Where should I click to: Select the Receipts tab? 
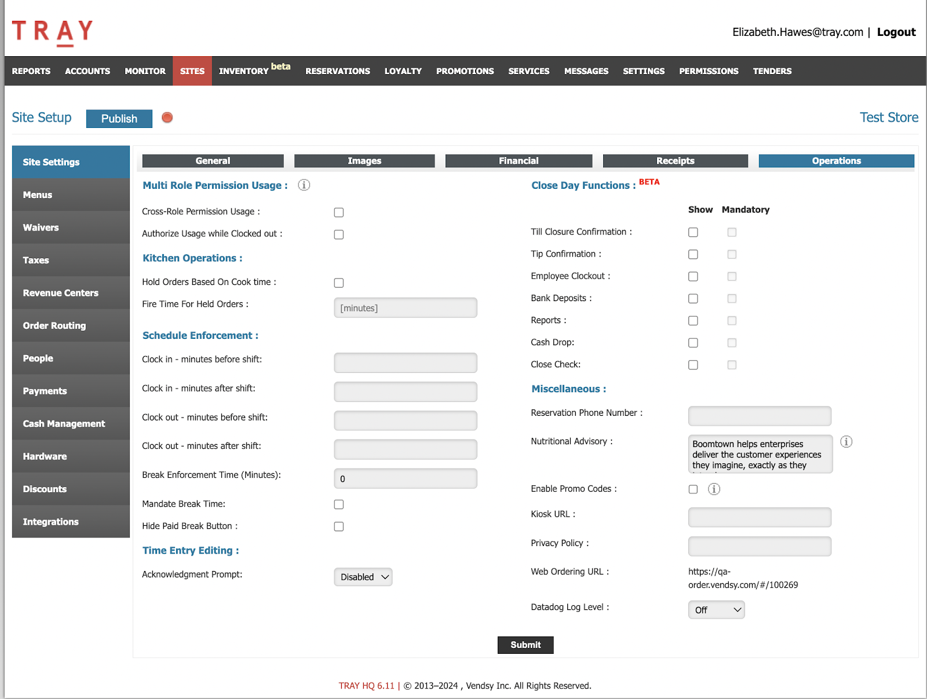(x=674, y=160)
